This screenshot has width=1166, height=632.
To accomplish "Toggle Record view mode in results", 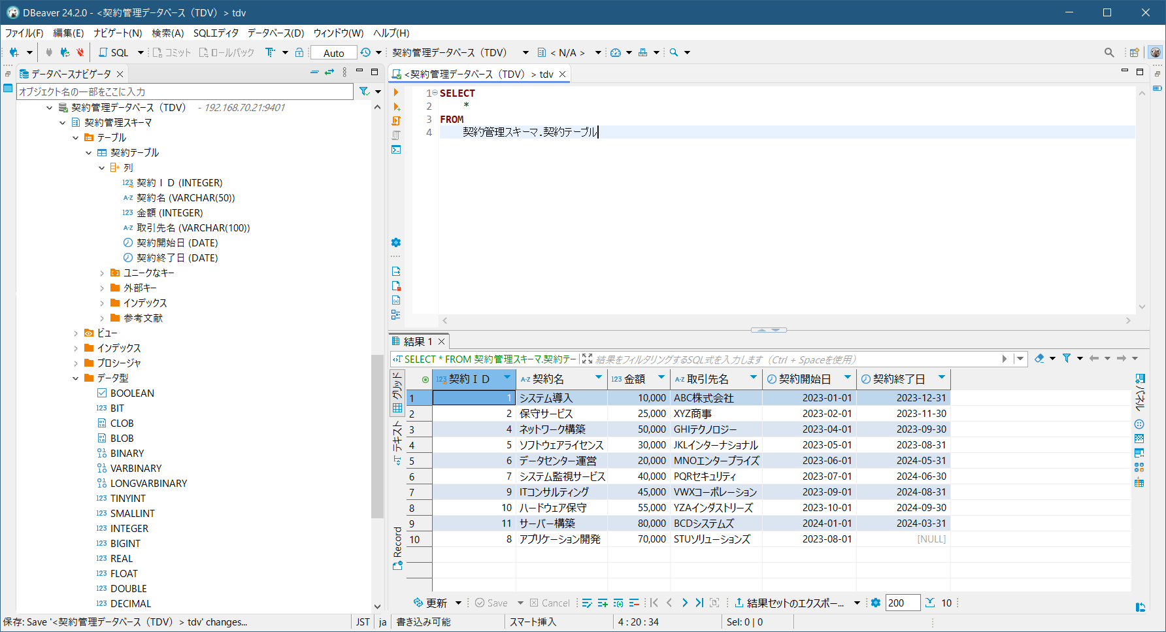I will [x=397, y=548].
